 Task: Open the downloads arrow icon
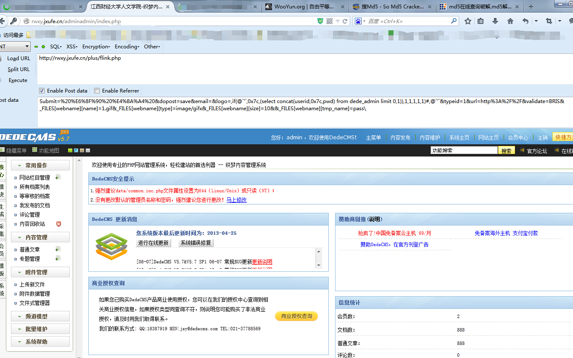click(x=495, y=21)
